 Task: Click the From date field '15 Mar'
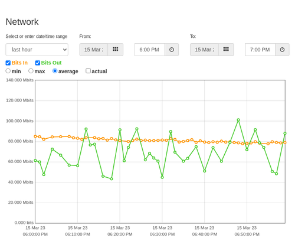(x=94, y=50)
